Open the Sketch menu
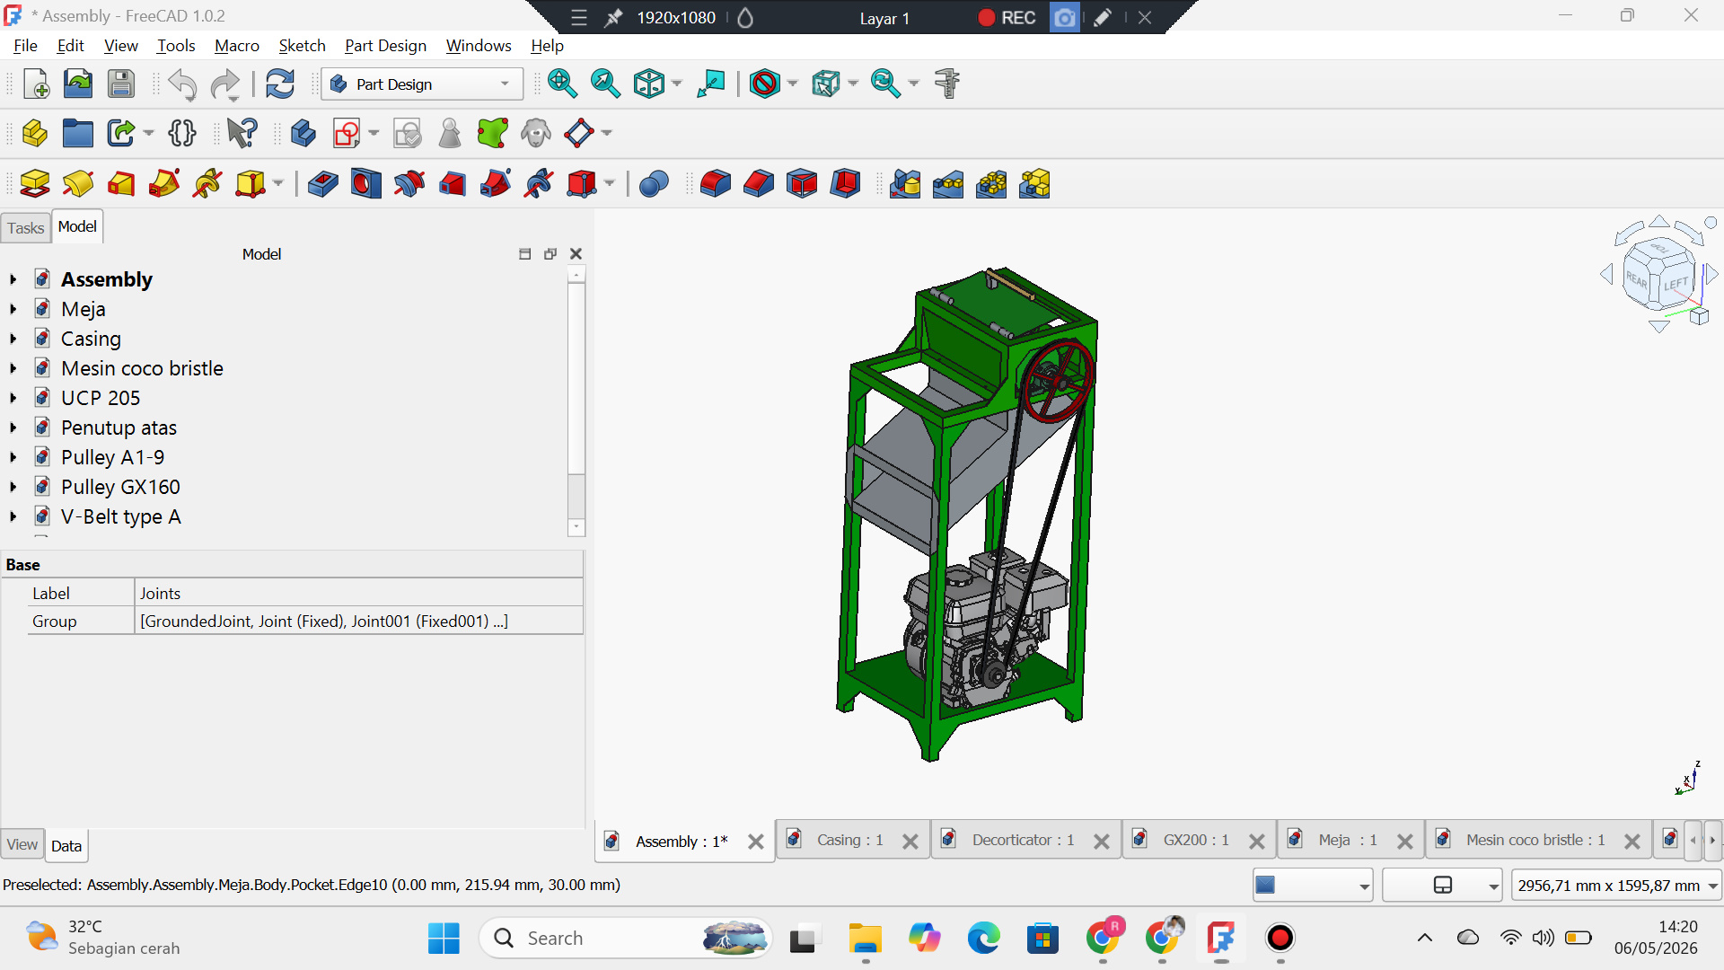 click(302, 46)
